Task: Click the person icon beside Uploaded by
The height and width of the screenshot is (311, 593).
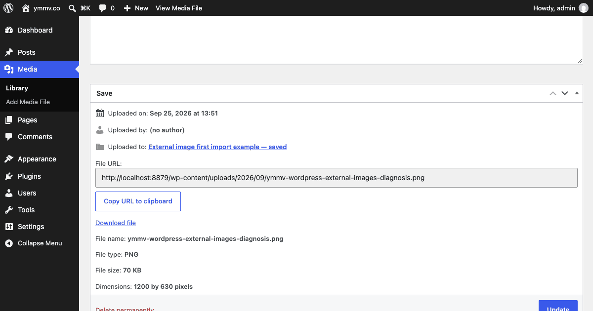Action: [100, 130]
